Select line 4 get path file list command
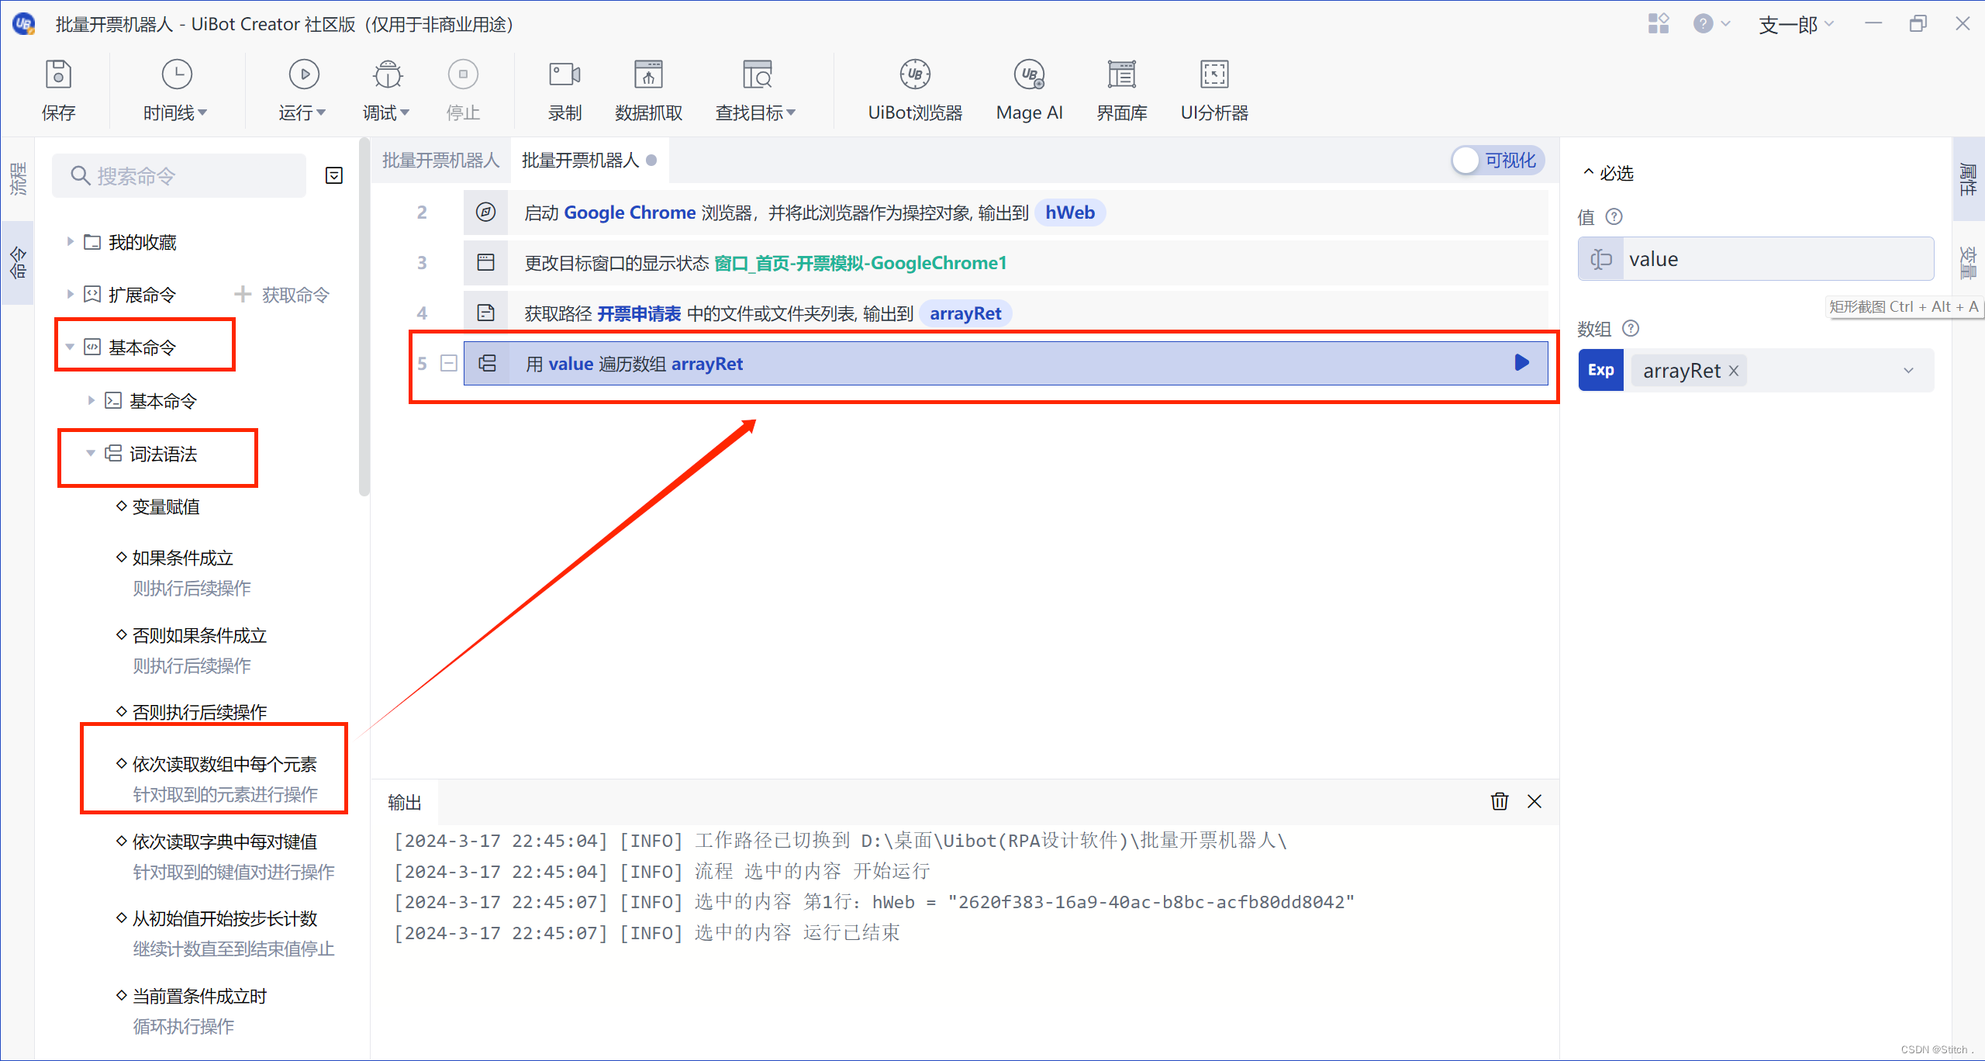 pos(1005,313)
